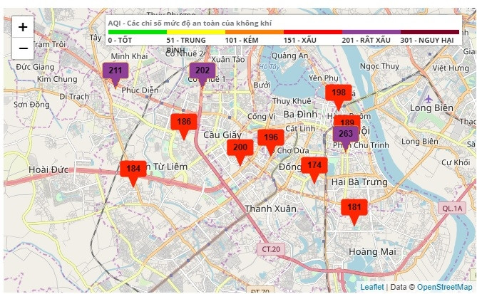Select the purple AQI marker 202

202,71
